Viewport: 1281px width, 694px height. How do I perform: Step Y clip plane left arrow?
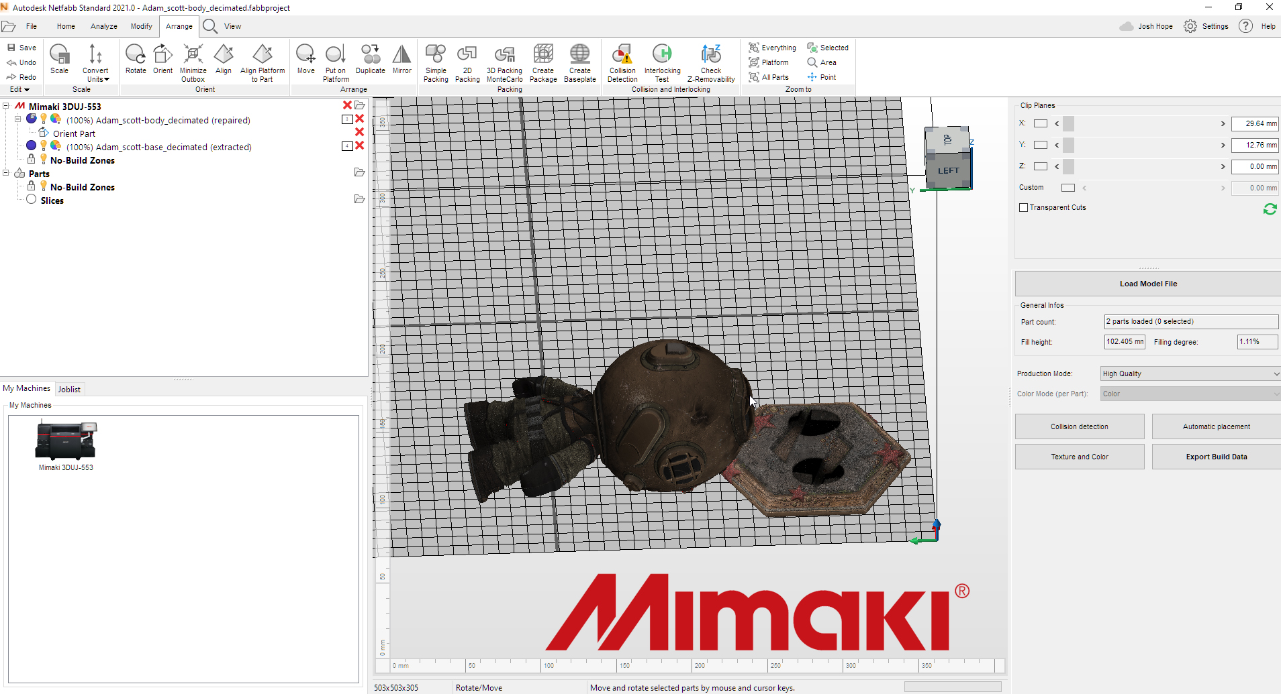coord(1057,145)
